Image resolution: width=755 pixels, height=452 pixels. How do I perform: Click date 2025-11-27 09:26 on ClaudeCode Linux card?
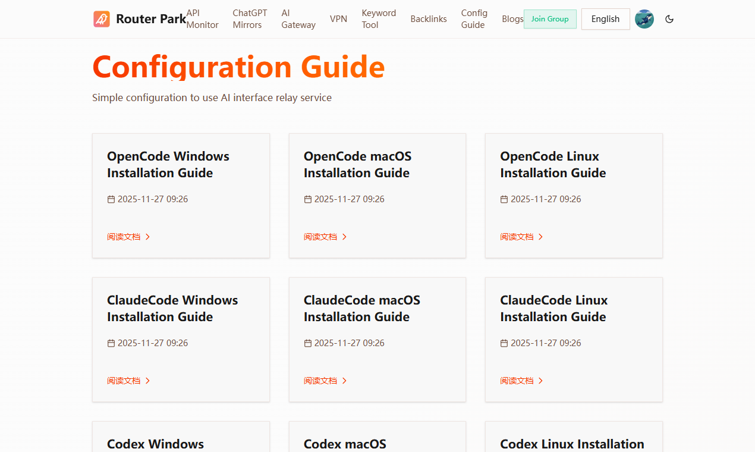tap(546, 343)
